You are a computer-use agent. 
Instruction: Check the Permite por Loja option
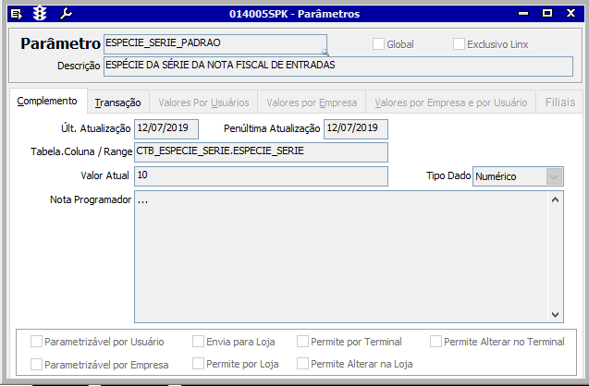pos(198,364)
